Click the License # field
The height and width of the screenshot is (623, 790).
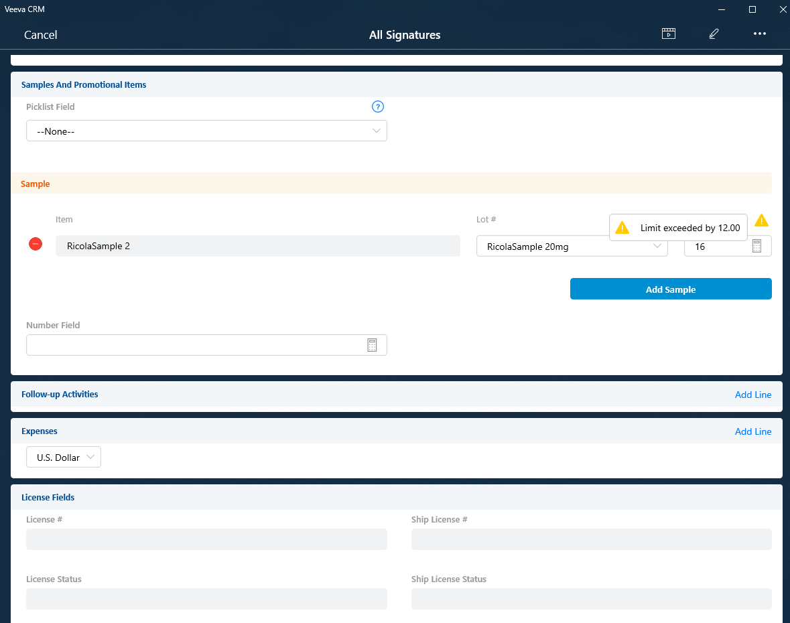(x=206, y=539)
